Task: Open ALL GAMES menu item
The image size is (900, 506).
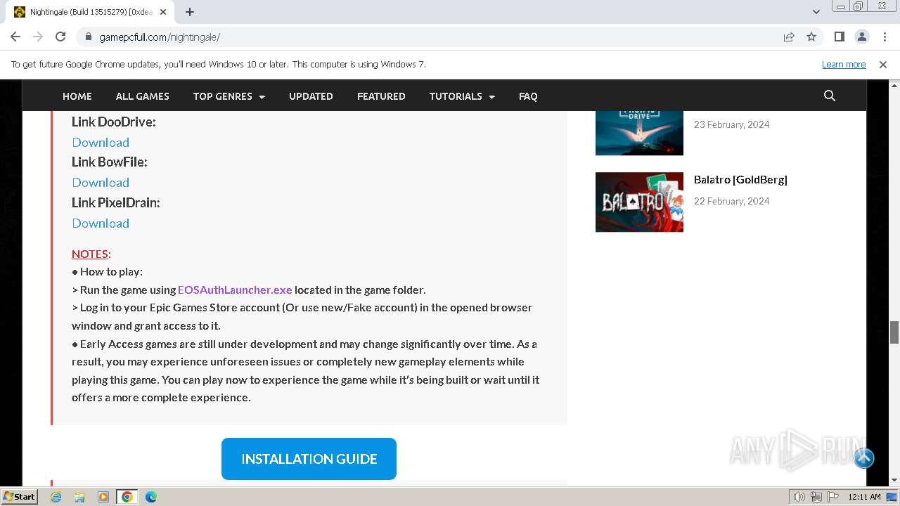Action: coord(143,96)
